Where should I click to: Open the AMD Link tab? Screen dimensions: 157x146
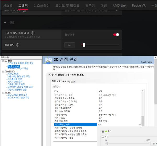[119, 5]
